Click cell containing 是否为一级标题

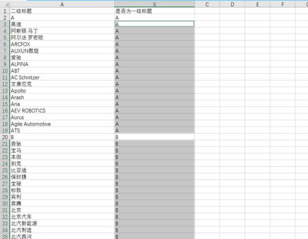pyautogui.click(x=154, y=11)
